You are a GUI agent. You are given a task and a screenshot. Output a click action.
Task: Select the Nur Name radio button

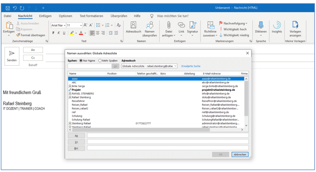(x=81, y=61)
